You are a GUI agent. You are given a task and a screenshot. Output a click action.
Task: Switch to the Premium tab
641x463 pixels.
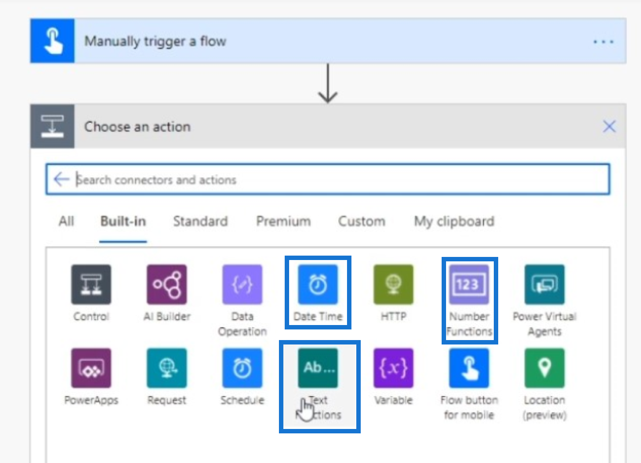coord(283,221)
